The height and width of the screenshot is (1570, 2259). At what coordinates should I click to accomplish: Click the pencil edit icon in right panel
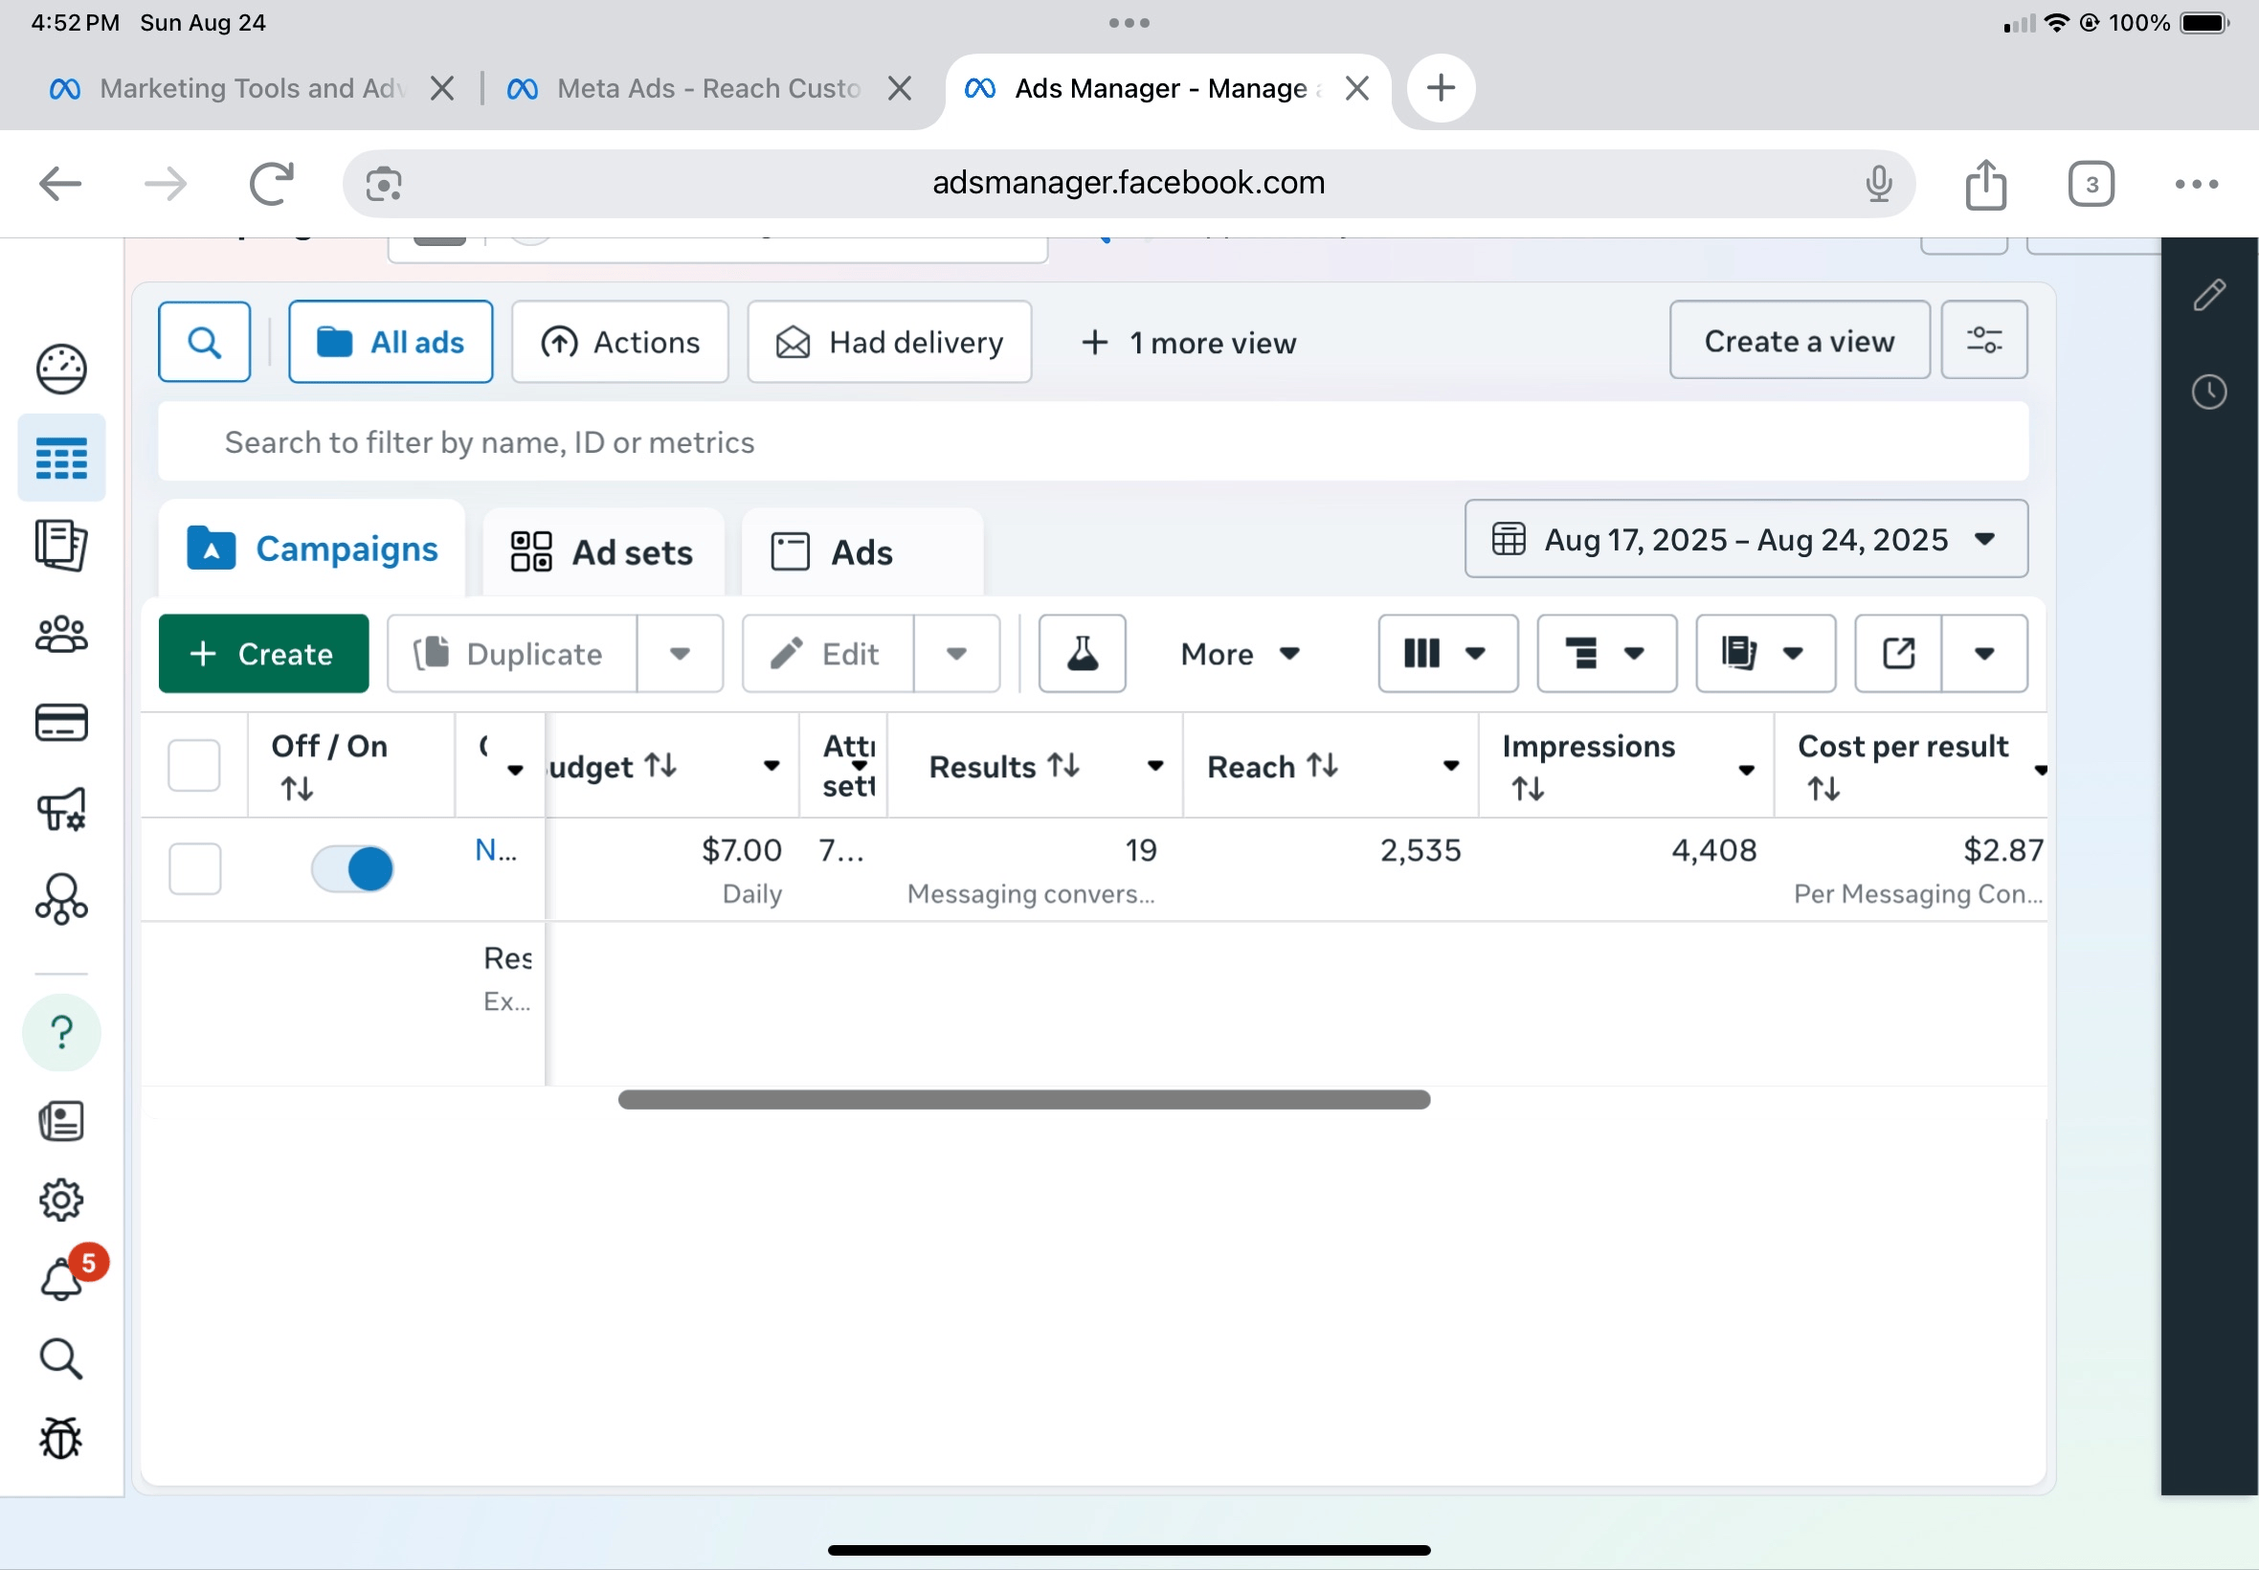[2209, 294]
